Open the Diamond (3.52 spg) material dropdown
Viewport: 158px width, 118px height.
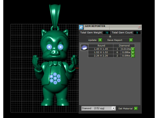[x=98, y=108]
